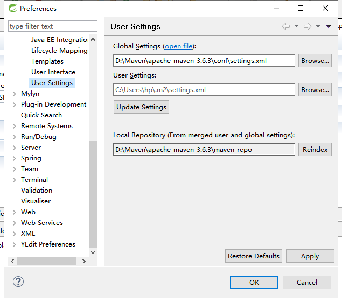Viewport: 342px width, 302px height.
Task: Select Java EE Integration in the tree
Action: (x=60, y=40)
